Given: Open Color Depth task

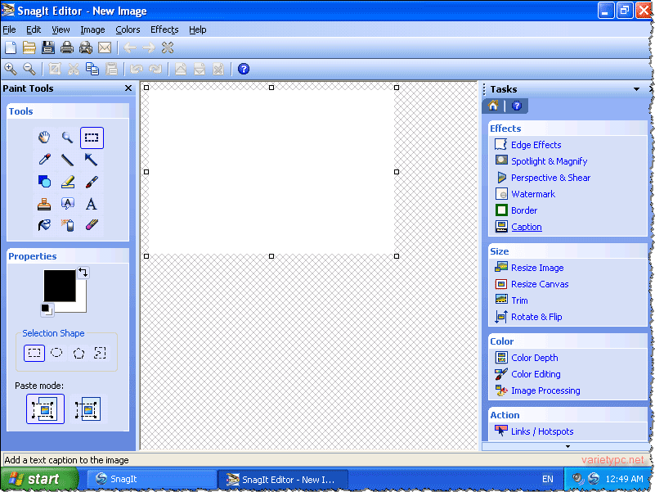Looking at the screenshot, I should click(527, 358).
